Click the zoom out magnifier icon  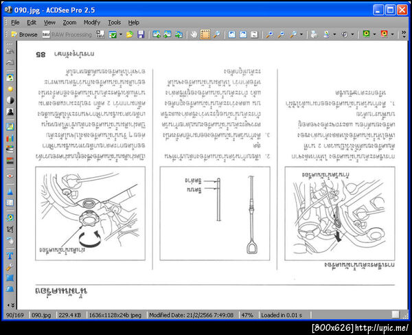point(282,34)
